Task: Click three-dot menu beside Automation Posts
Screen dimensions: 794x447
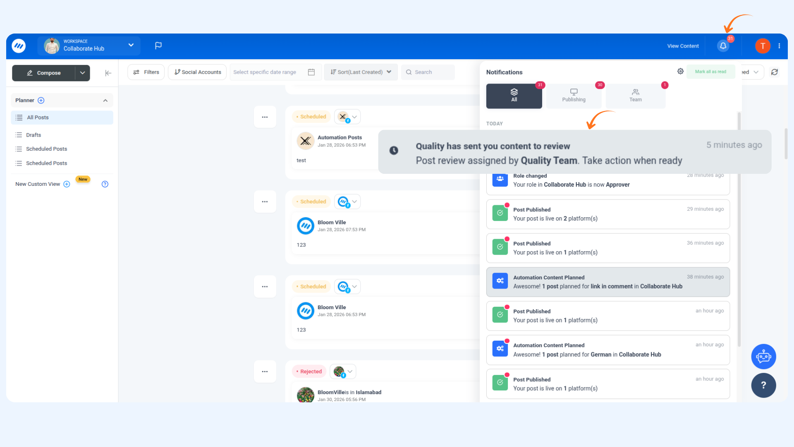Action: click(x=265, y=117)
